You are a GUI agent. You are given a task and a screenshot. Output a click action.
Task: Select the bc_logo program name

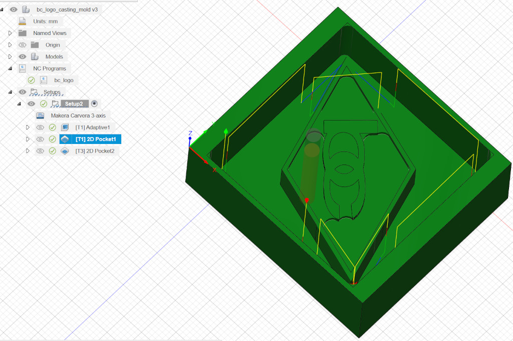click(64, 80)
